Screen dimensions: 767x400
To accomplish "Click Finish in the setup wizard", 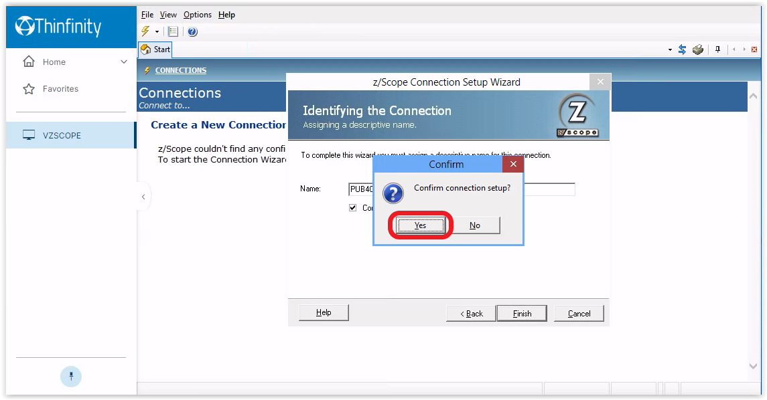I will click(x=522, y=314).
